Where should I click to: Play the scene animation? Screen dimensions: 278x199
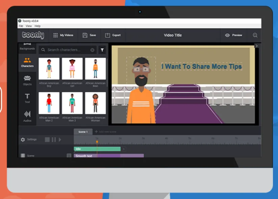(x=60, y=139)
